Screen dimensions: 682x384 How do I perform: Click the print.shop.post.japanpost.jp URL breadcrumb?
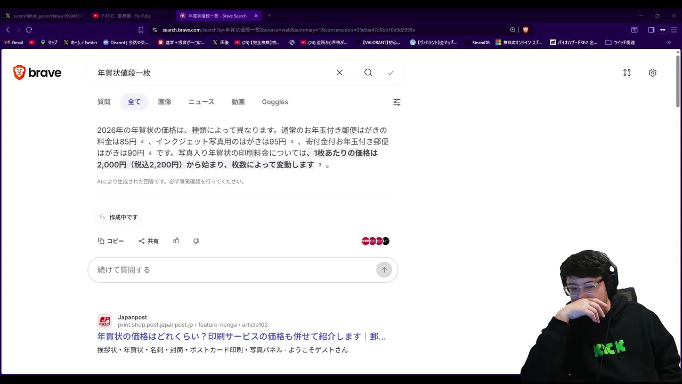(x=193, y=325)
